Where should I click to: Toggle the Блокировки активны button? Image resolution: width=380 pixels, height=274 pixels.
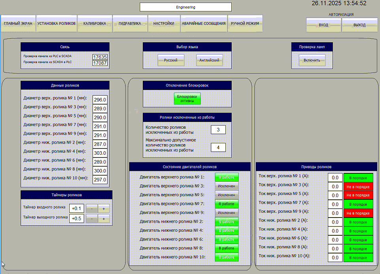coord(187,99)
